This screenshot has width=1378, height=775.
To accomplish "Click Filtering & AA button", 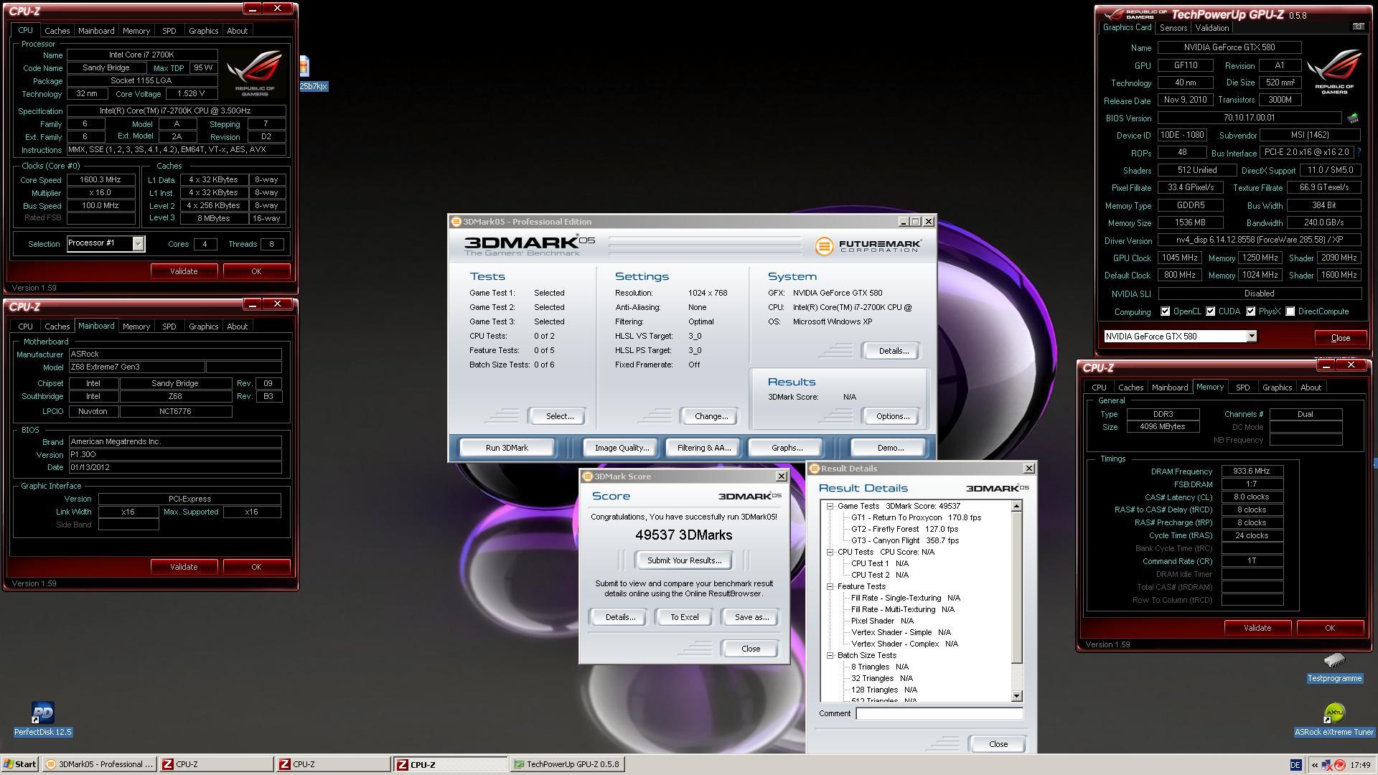I will [x=703, y=448].
